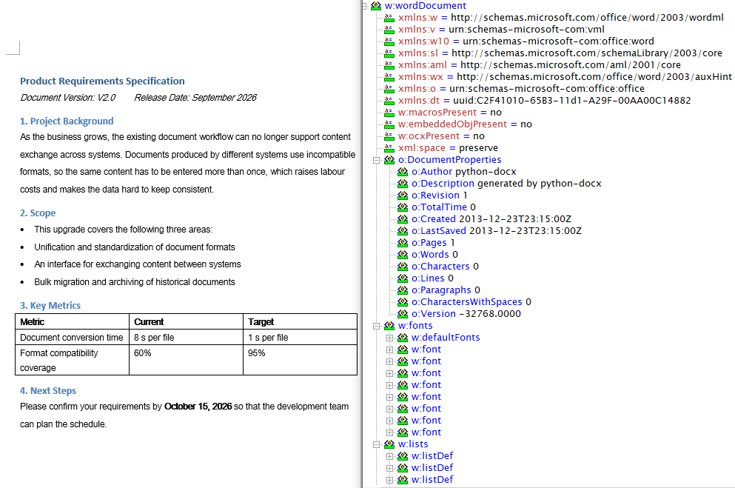
Task: Click 'Release Date: September 2026' text
Action: pyautogui.click(x=195, y=98)
